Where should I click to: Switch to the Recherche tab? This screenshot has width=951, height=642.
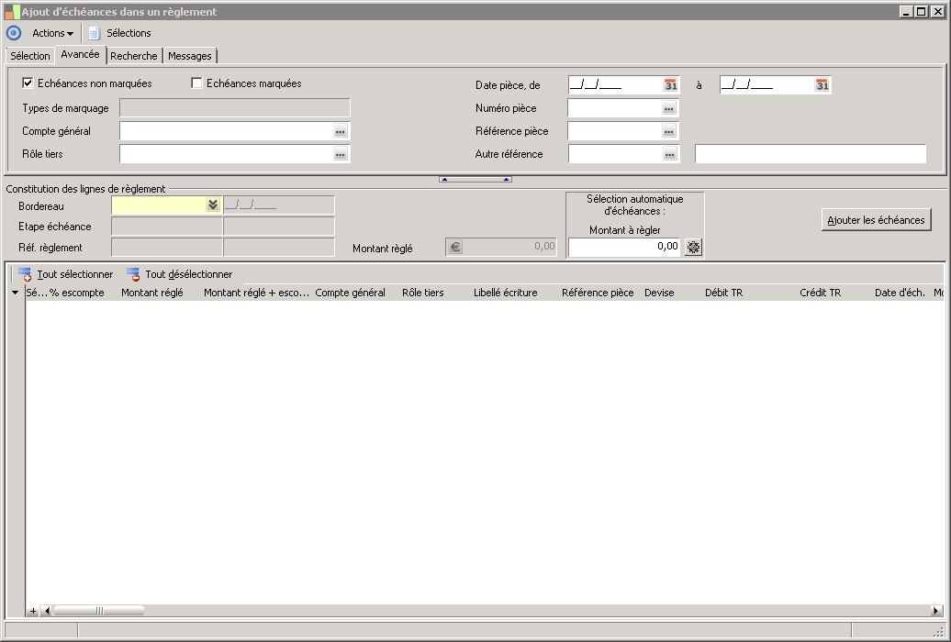134,56
